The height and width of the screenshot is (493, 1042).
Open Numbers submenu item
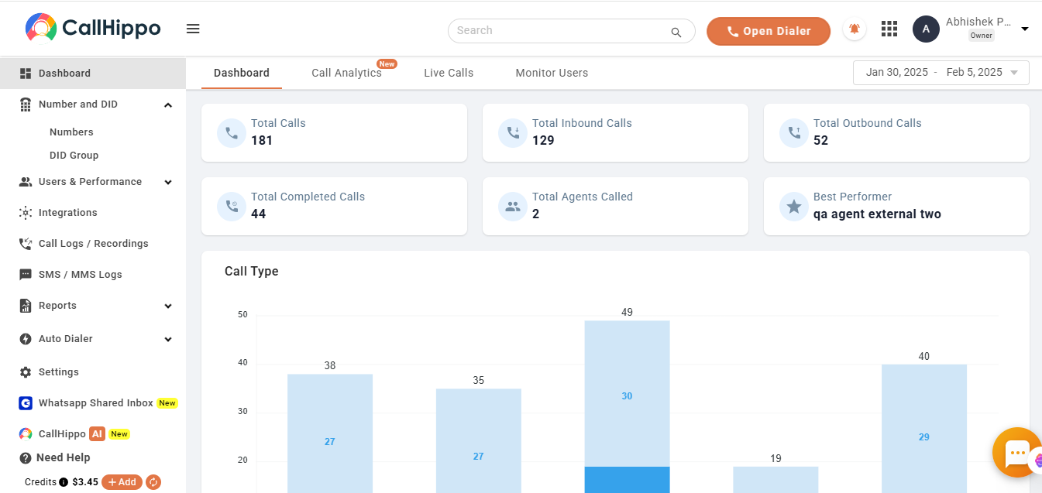pos(71,132)
